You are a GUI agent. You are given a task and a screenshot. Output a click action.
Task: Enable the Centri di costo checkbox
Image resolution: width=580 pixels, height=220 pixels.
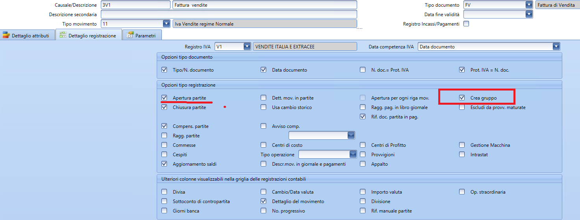[x=263, y=145]
